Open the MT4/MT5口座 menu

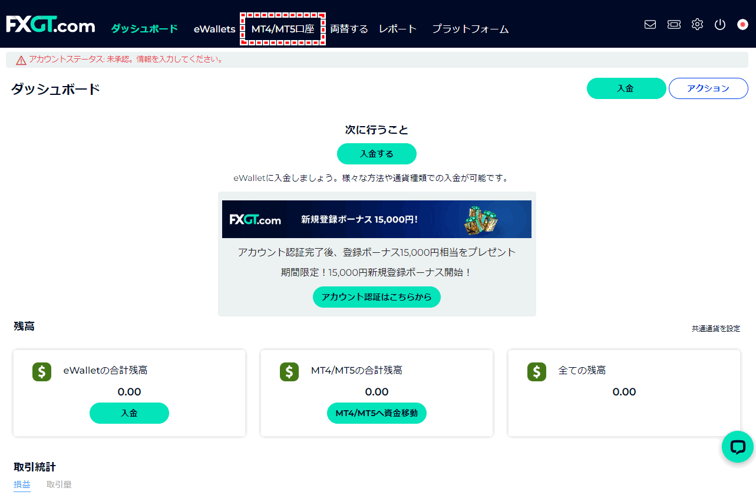(x=283, y=29)
